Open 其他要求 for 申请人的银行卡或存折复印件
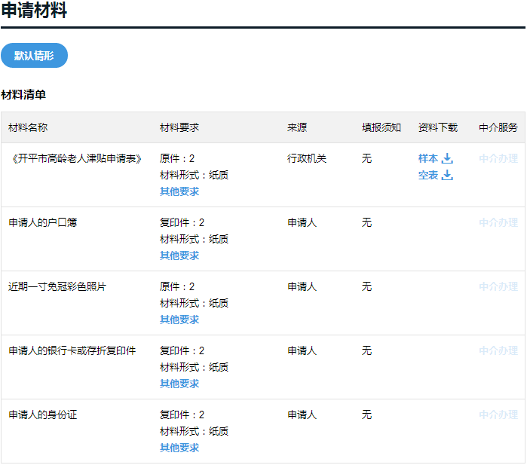 pyautogui.click(x=179, y=384)
